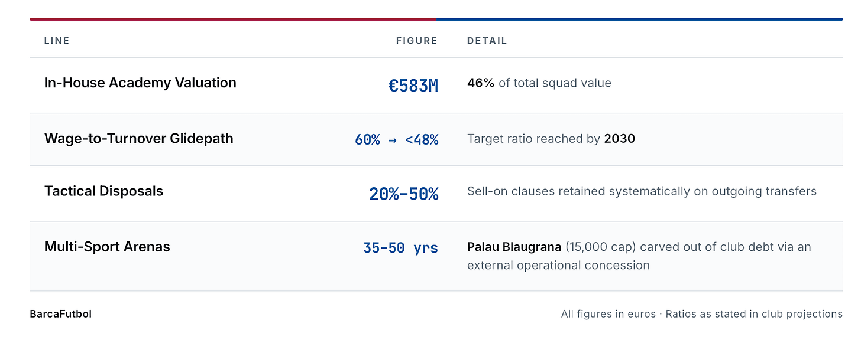Screen dimensions: 861x343
Task: Click the BarcaFutbol source label
Action: coord(61,314)
